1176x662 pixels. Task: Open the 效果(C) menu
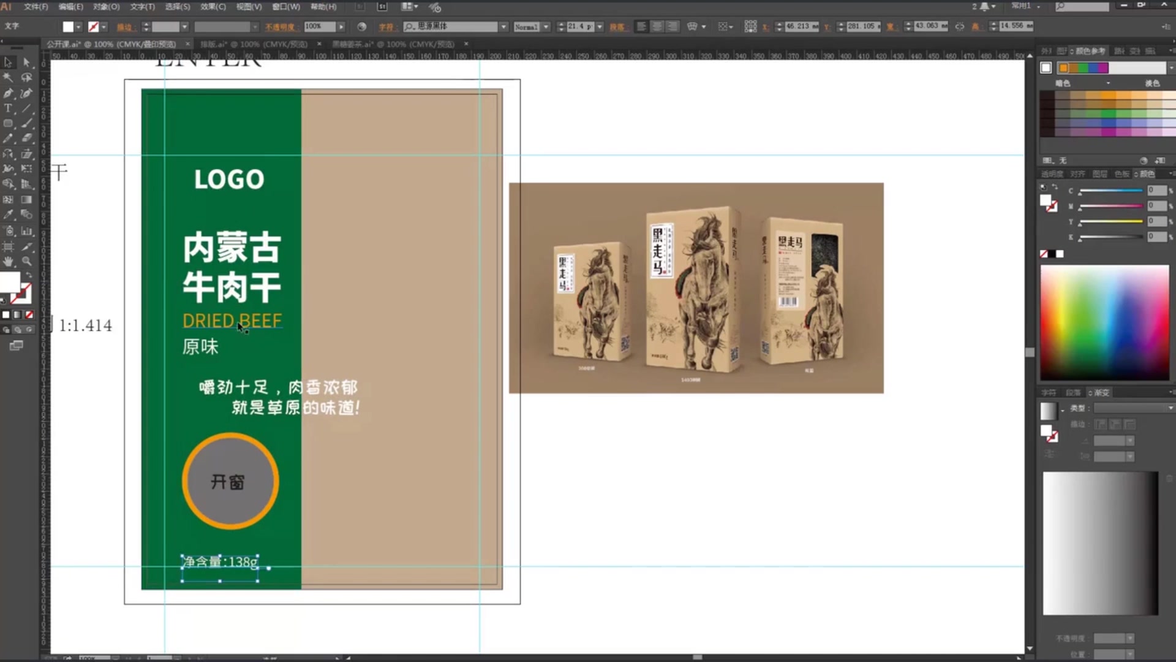tap(213, 7)
